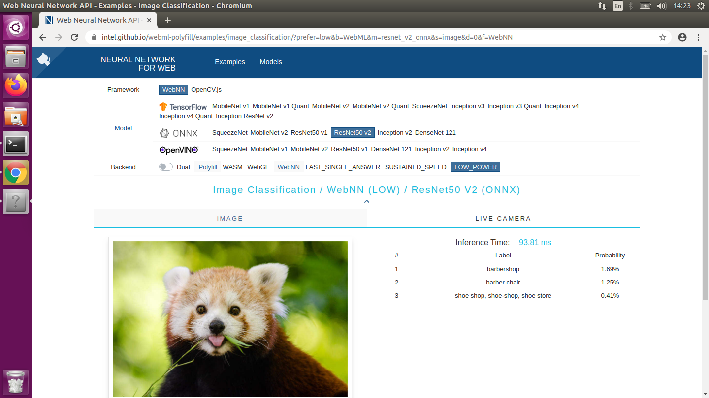The width and height of the screenshot is (709, 398).
Task: Click the red panda image
Action: click(x=230, y=318)
